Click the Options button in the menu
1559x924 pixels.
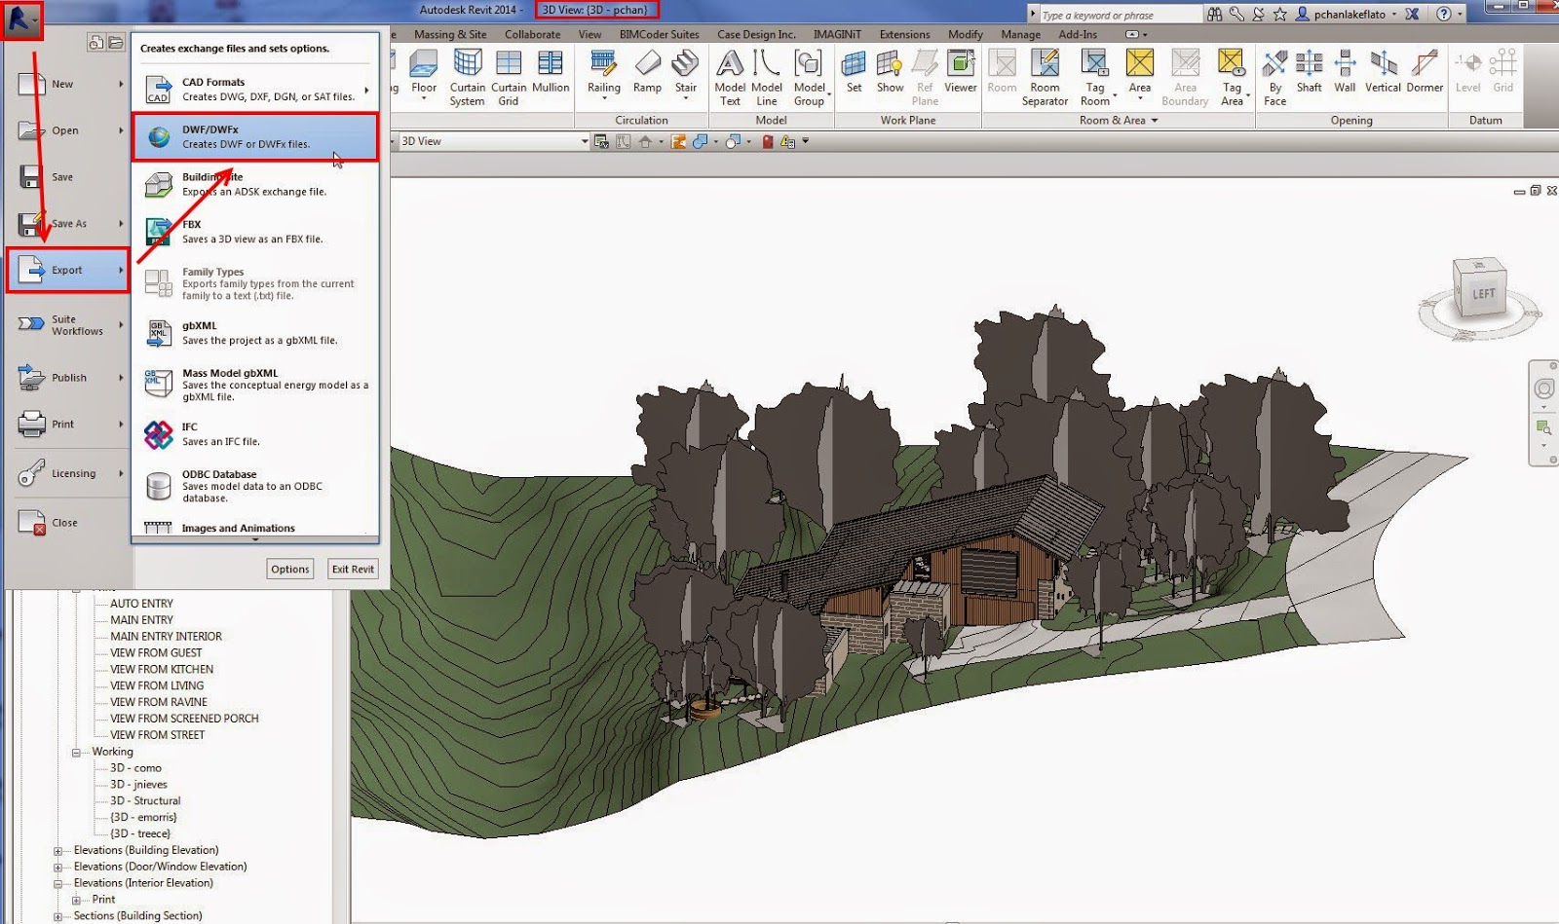click(x=289, y=569)
